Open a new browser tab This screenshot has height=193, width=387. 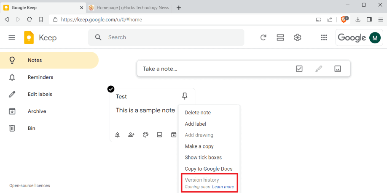tap(179, 8)
